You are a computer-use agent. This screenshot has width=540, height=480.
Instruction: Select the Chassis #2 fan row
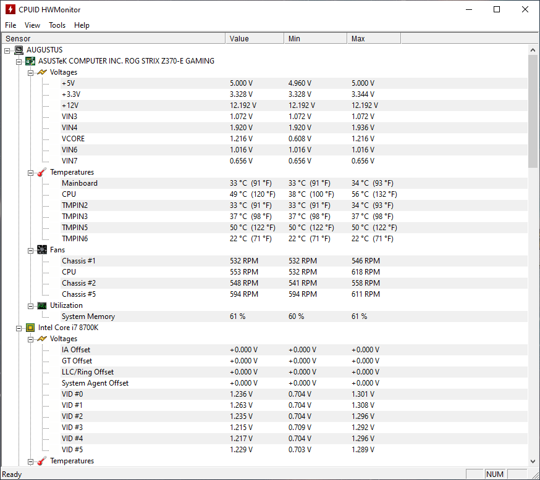point(294,283)
